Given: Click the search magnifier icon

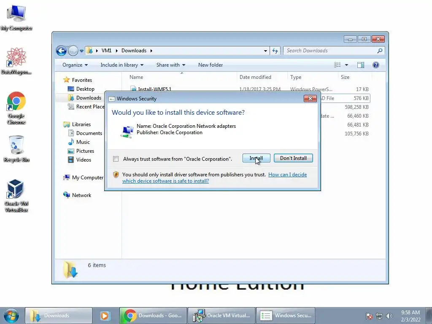Looking at the screenshot, I should pos(380,51).
